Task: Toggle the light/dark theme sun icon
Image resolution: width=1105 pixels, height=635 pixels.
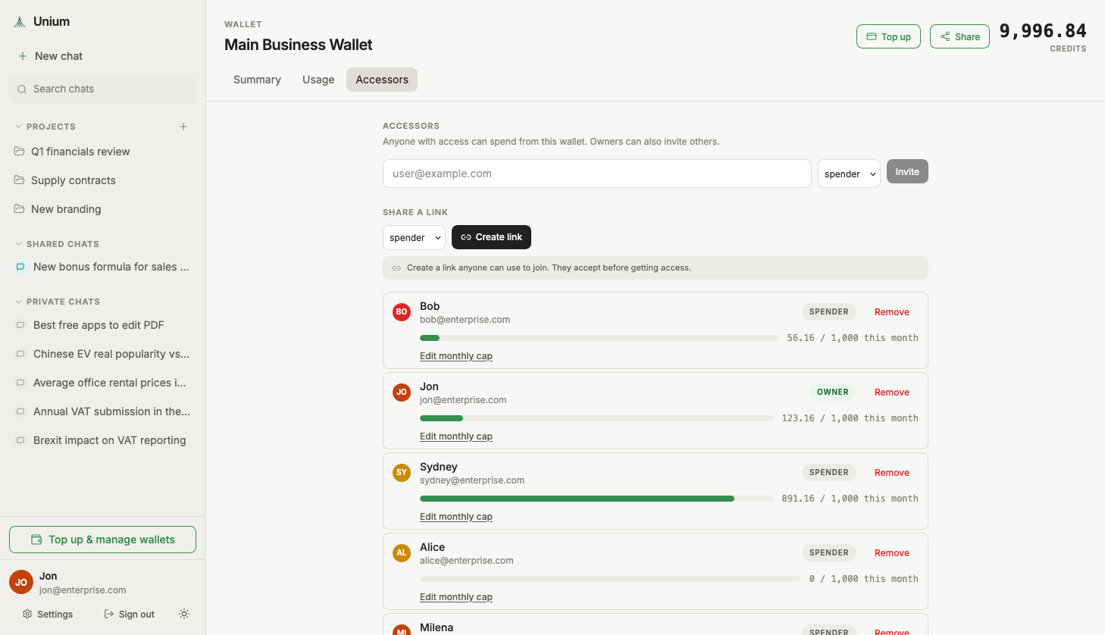Action: click(x=184, y=614)
